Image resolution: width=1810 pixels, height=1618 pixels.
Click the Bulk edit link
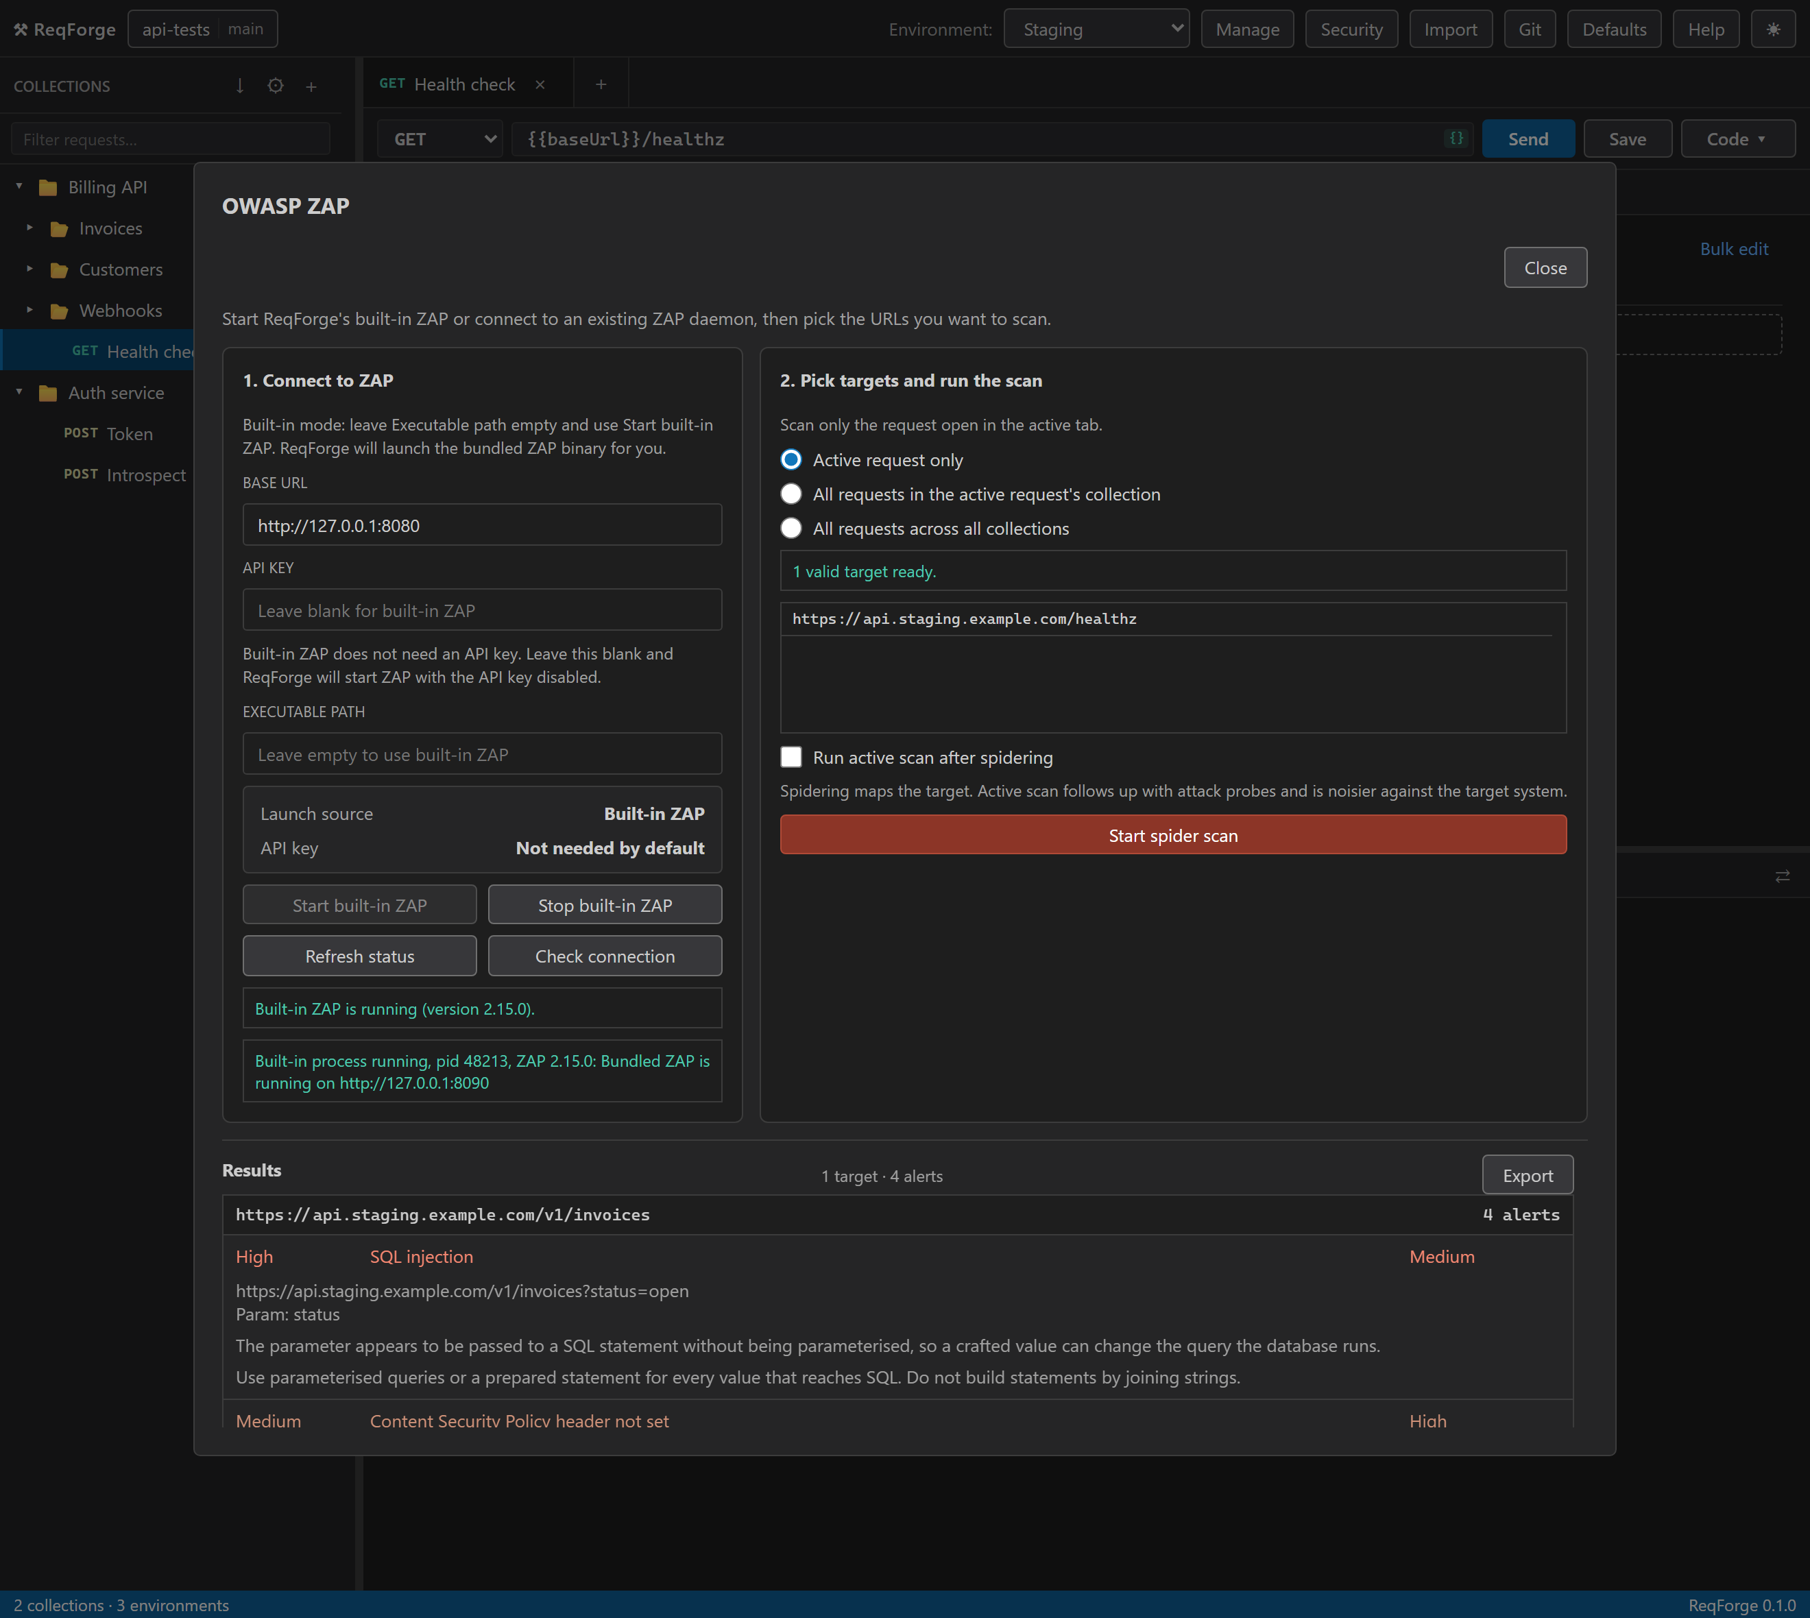[x=1733, y=249]
